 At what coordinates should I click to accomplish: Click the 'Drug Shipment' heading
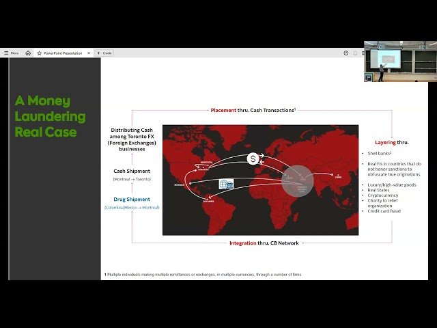point(132,199)
